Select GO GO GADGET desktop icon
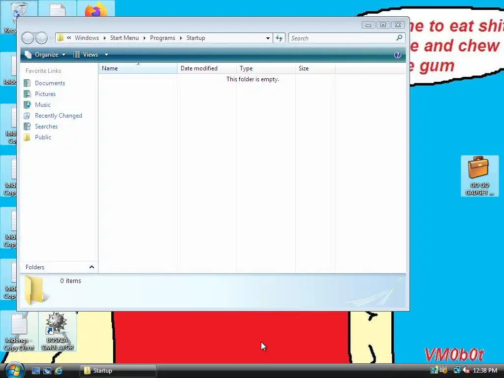Image resolution: width=504 pixels, height=378 pixels. click(479, 176)
